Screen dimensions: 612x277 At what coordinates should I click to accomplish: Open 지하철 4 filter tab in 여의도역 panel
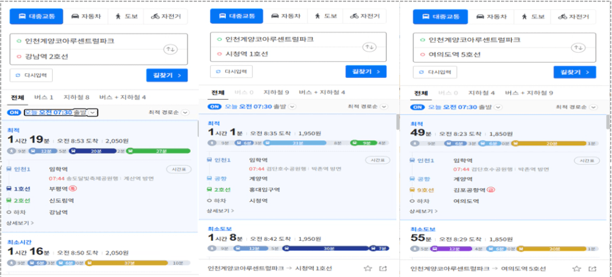[482, 93]
